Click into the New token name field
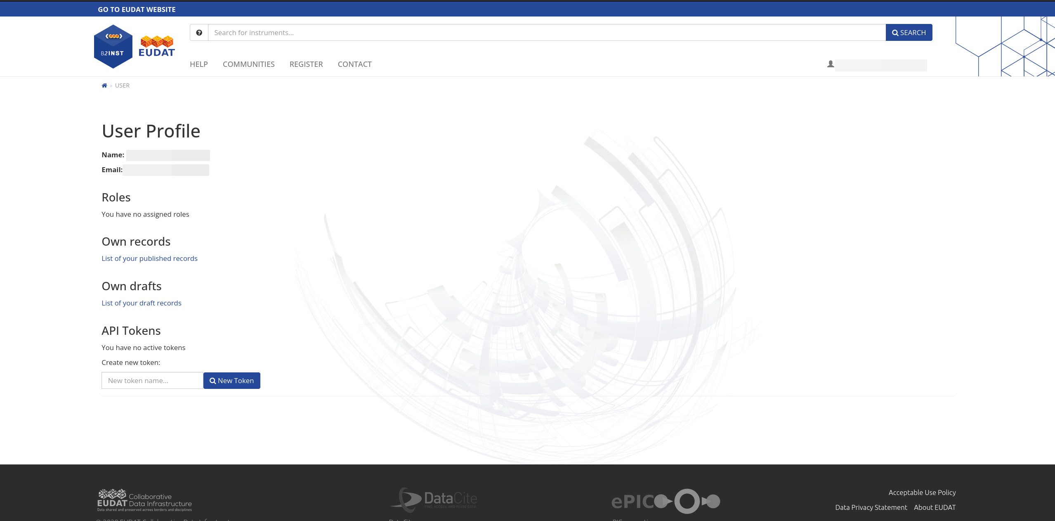The width and height of the screenshot is (1055, 521). click(x=152, y=381)
